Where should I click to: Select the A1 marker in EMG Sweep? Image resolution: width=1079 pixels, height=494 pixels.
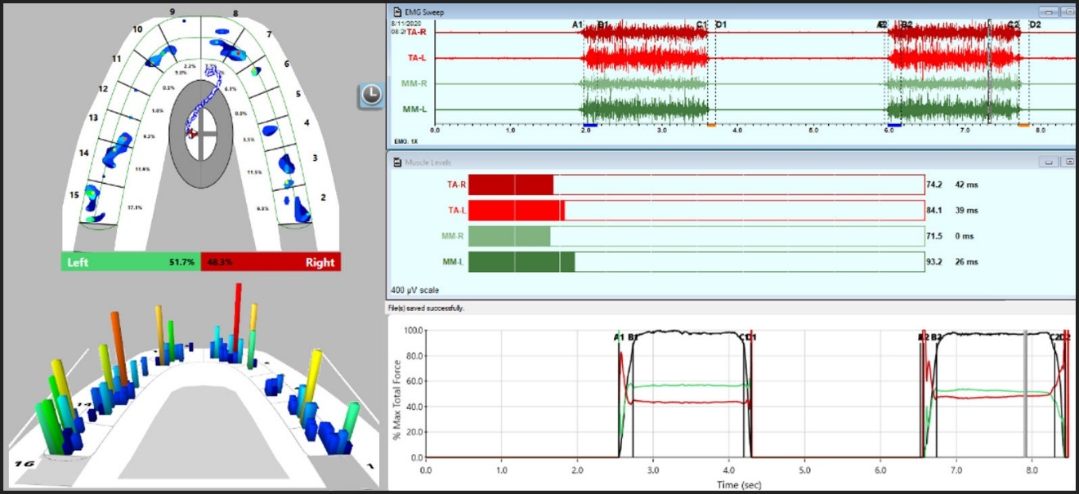point(577,25)
